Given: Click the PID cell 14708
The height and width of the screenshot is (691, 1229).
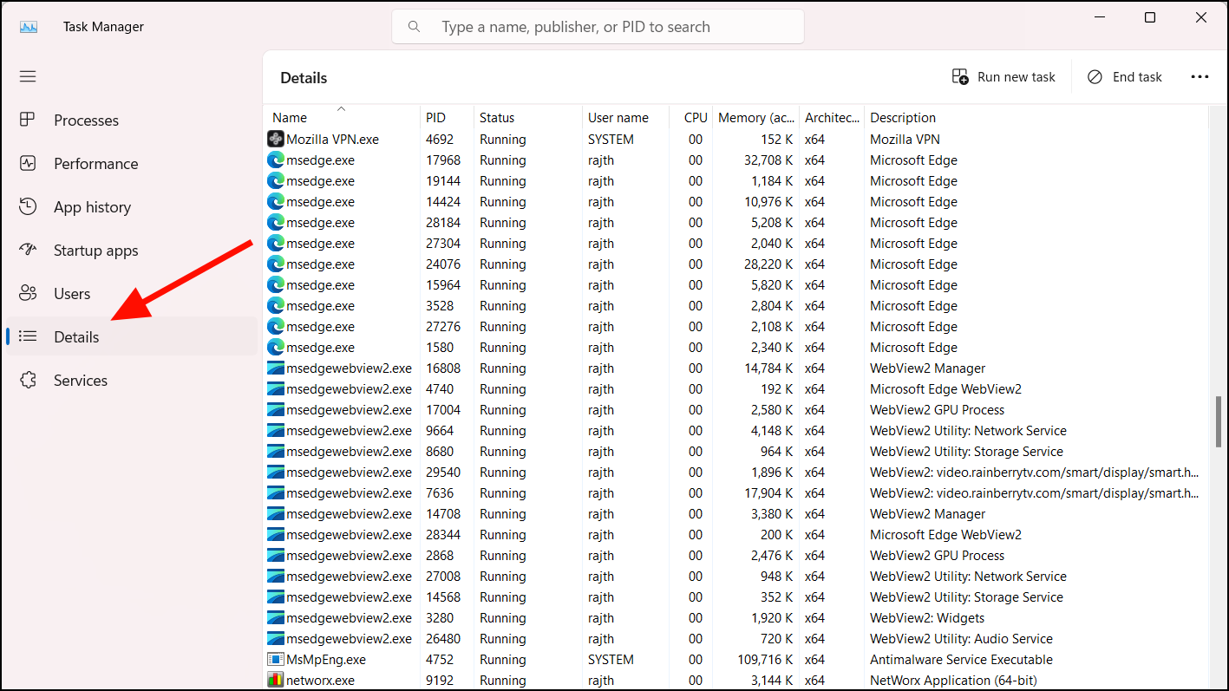Looking at the screenshot, I should 443,514.
